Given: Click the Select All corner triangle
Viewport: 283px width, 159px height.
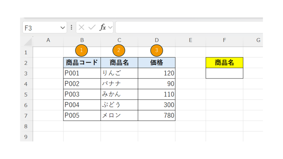Looking at the screenshot, I should click(28, 42).
